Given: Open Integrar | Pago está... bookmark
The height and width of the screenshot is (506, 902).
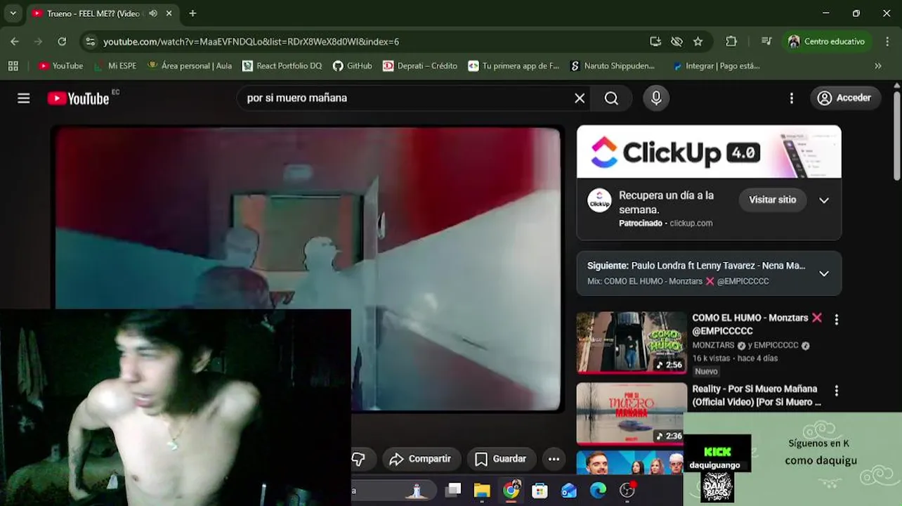Looking at the screenshot, I should click(716, 66).
